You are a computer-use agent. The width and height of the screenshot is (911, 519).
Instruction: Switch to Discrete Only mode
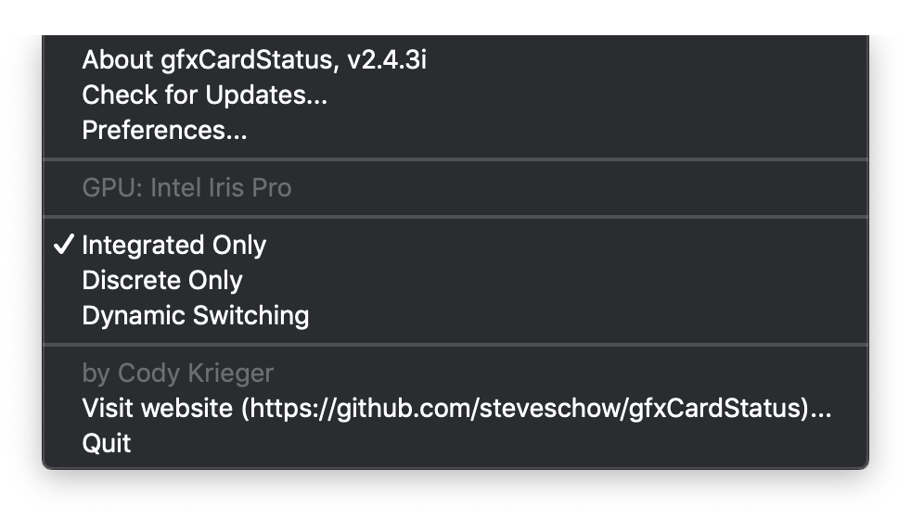coord(455,281)
